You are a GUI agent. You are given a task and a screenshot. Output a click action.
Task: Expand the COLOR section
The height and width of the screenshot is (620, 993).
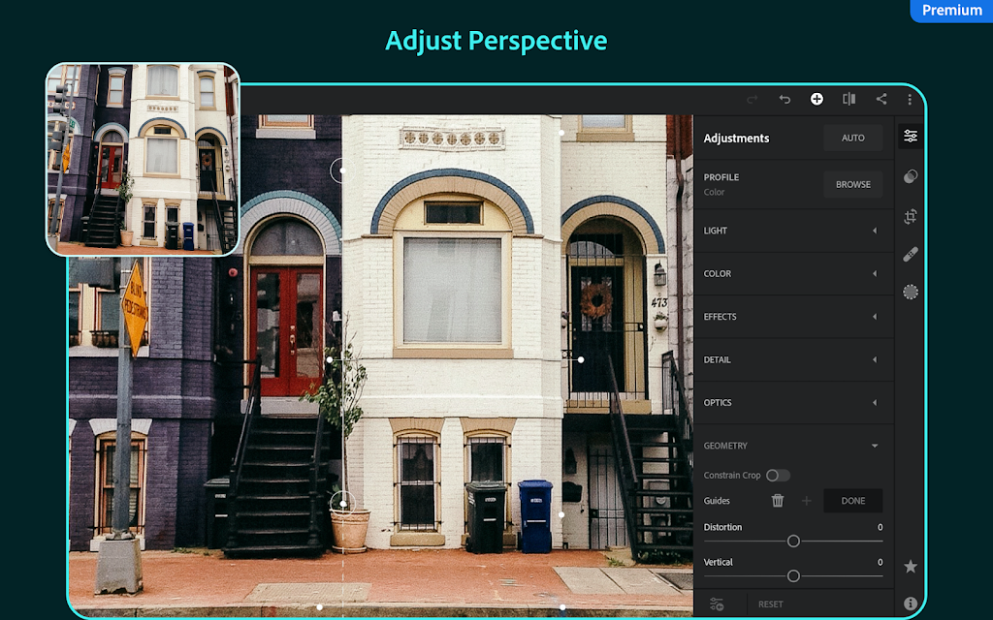point(794,274)
